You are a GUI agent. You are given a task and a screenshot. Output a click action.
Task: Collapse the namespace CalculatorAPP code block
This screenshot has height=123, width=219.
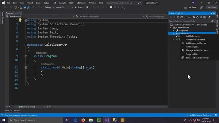(26, 45)
